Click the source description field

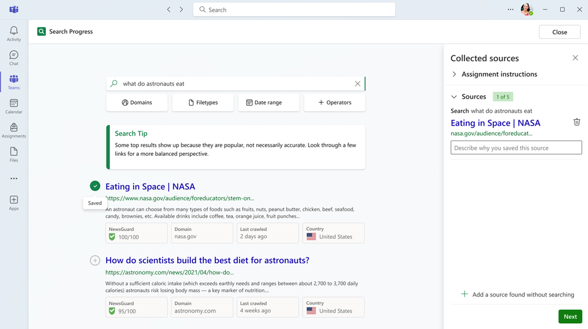(x=516, y=147)
